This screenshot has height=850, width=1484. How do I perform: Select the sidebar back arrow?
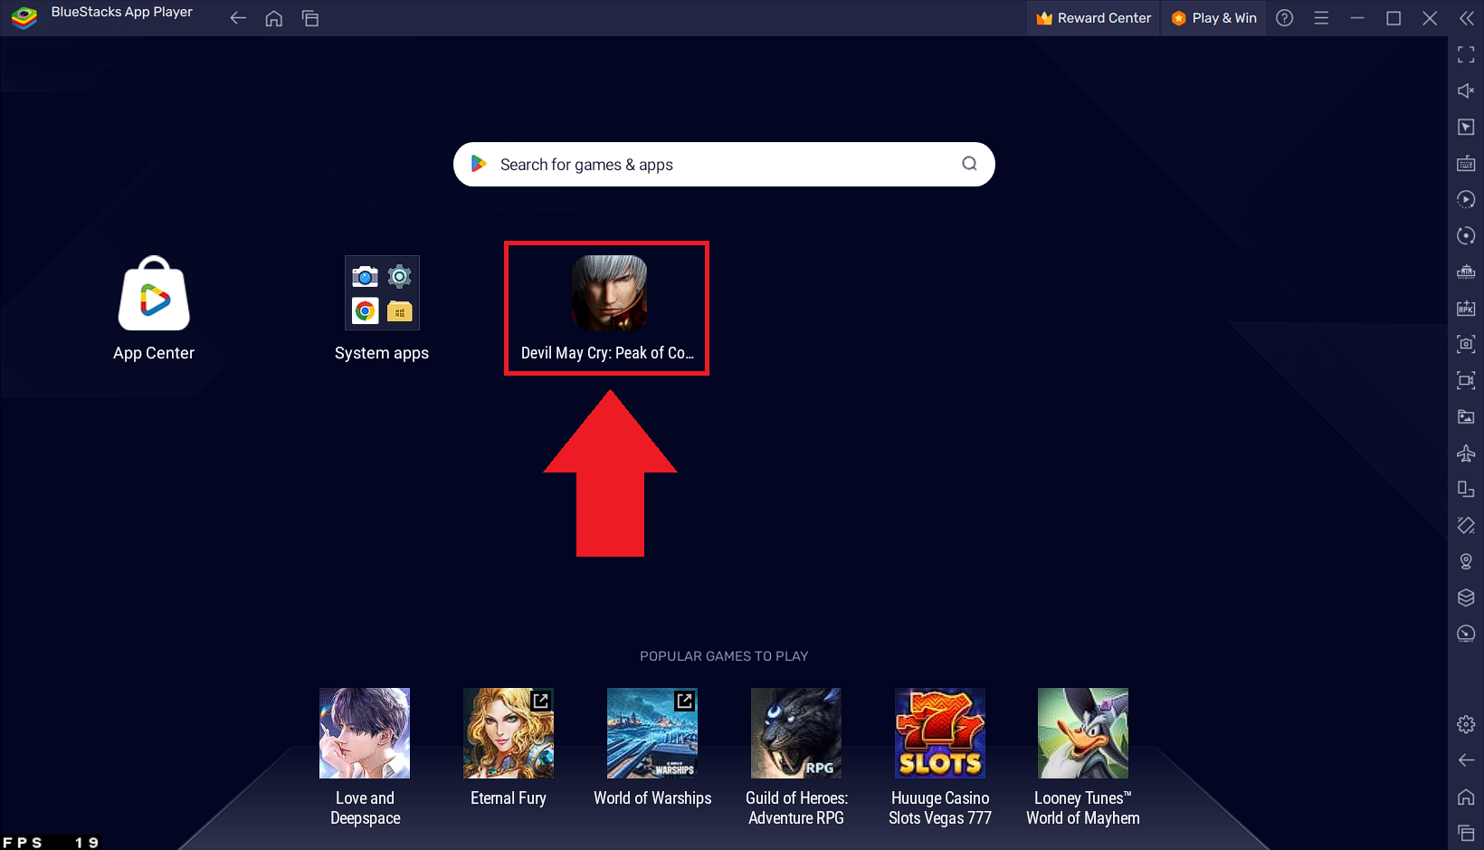pos(1466,761)
